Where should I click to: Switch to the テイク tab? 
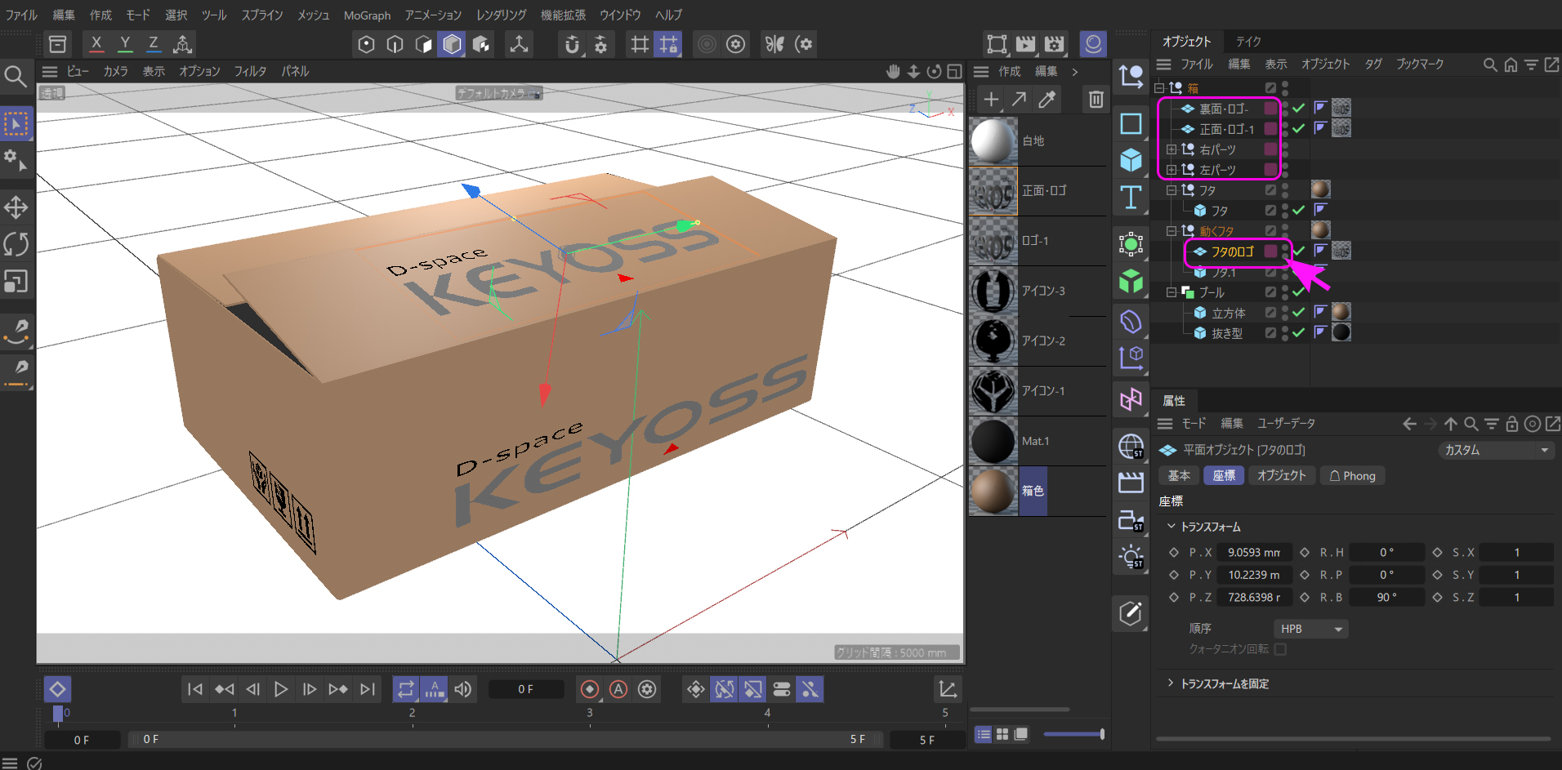(1247, 42)
